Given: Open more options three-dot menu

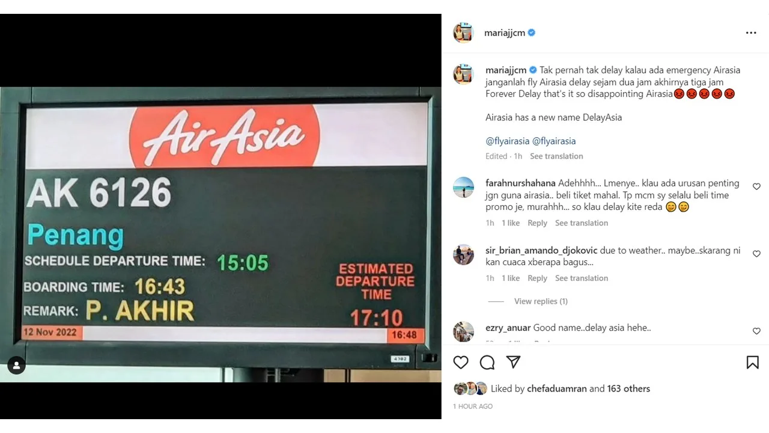Looking at the screenshot, I should pyautogui.click(x=751, y=33).
